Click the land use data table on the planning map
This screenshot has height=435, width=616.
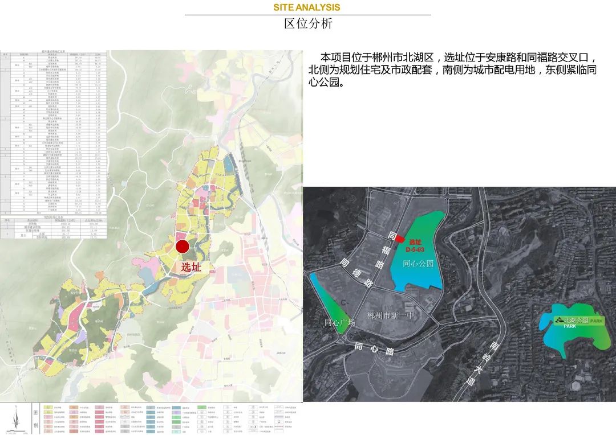[54, 144]
